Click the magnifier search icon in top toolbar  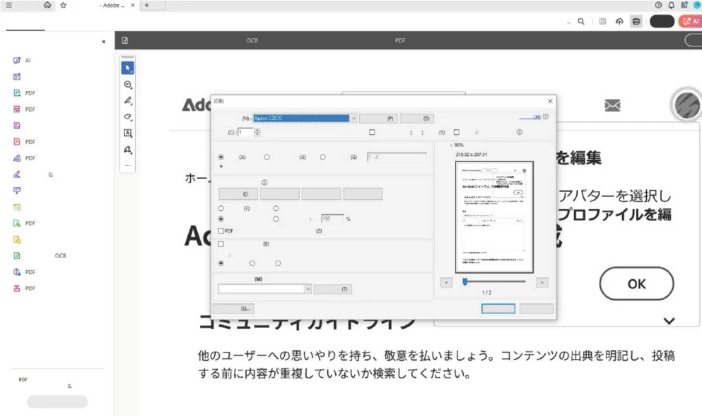581,21
